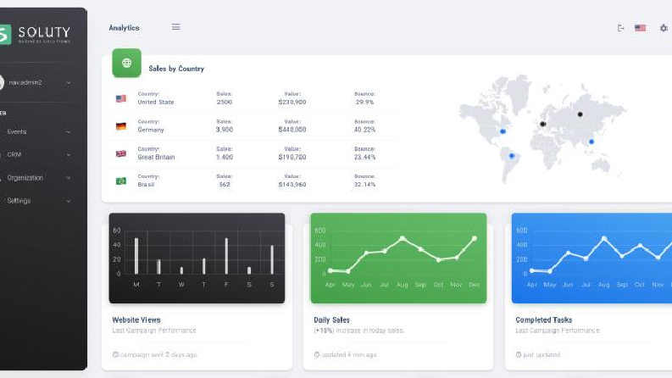Click the Aug data point on Daily Sales chart
Screen dimensions: 672x378
tap(402, 238)
